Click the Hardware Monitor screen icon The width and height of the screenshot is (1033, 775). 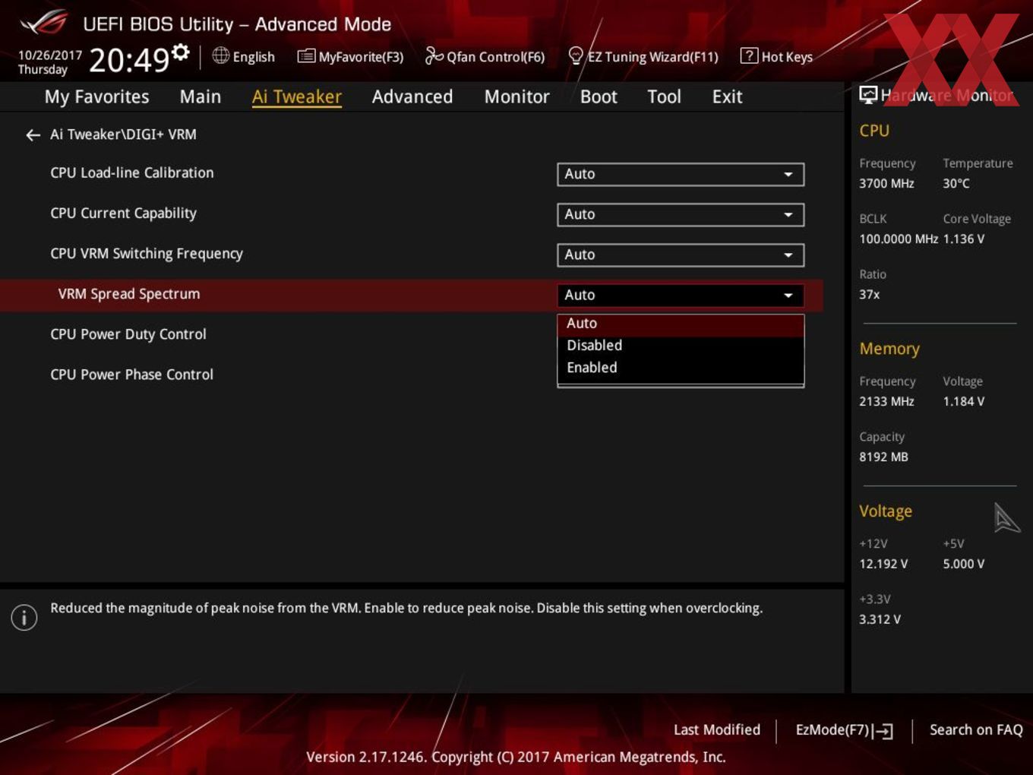click(868, 95)
